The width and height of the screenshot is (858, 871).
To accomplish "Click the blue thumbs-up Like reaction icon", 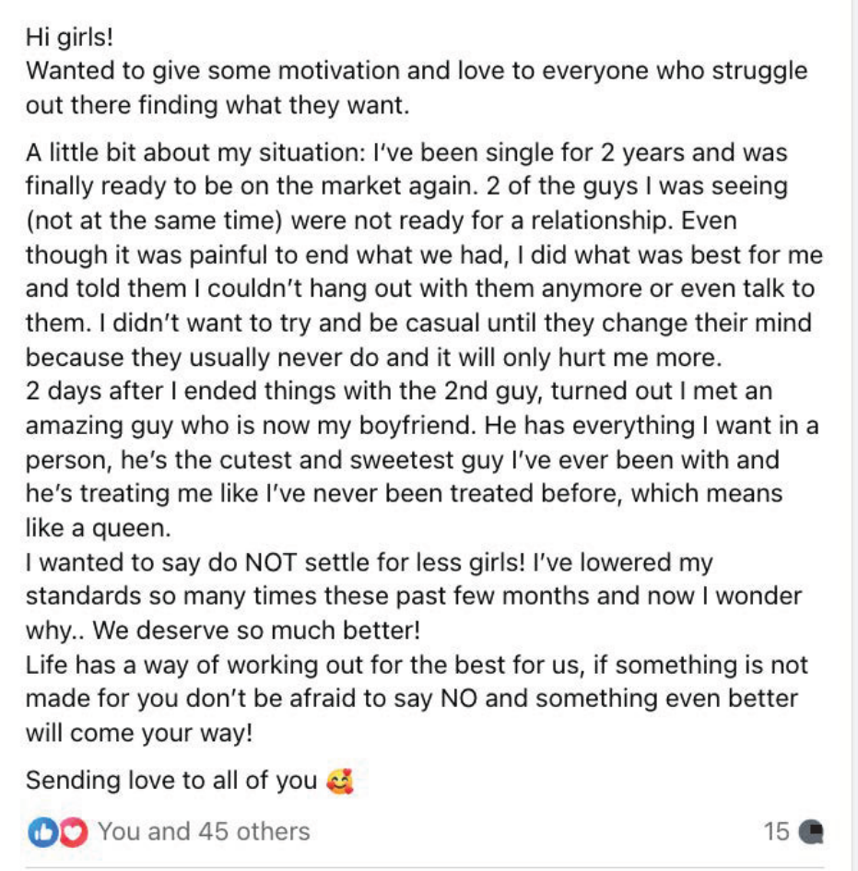I will [x=42, y=832].
